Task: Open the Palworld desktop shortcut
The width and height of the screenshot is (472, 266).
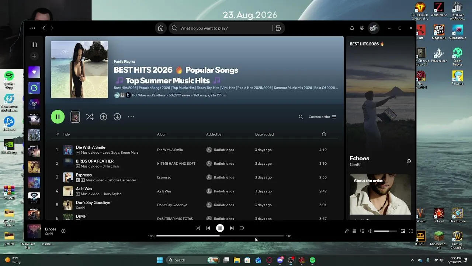Action: [x=457, y=78]
